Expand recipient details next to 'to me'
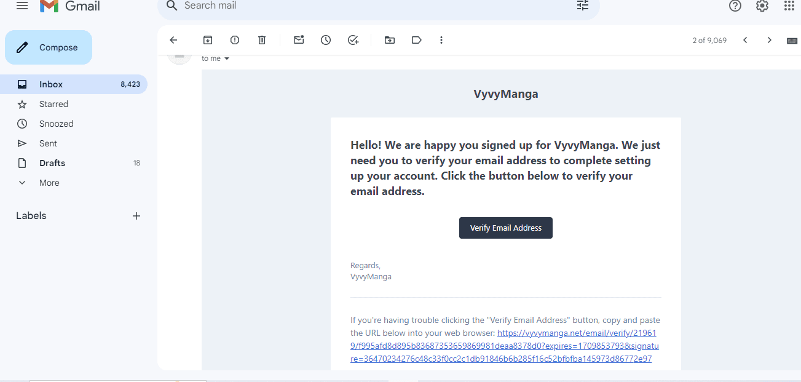 (x=227, y=58)
